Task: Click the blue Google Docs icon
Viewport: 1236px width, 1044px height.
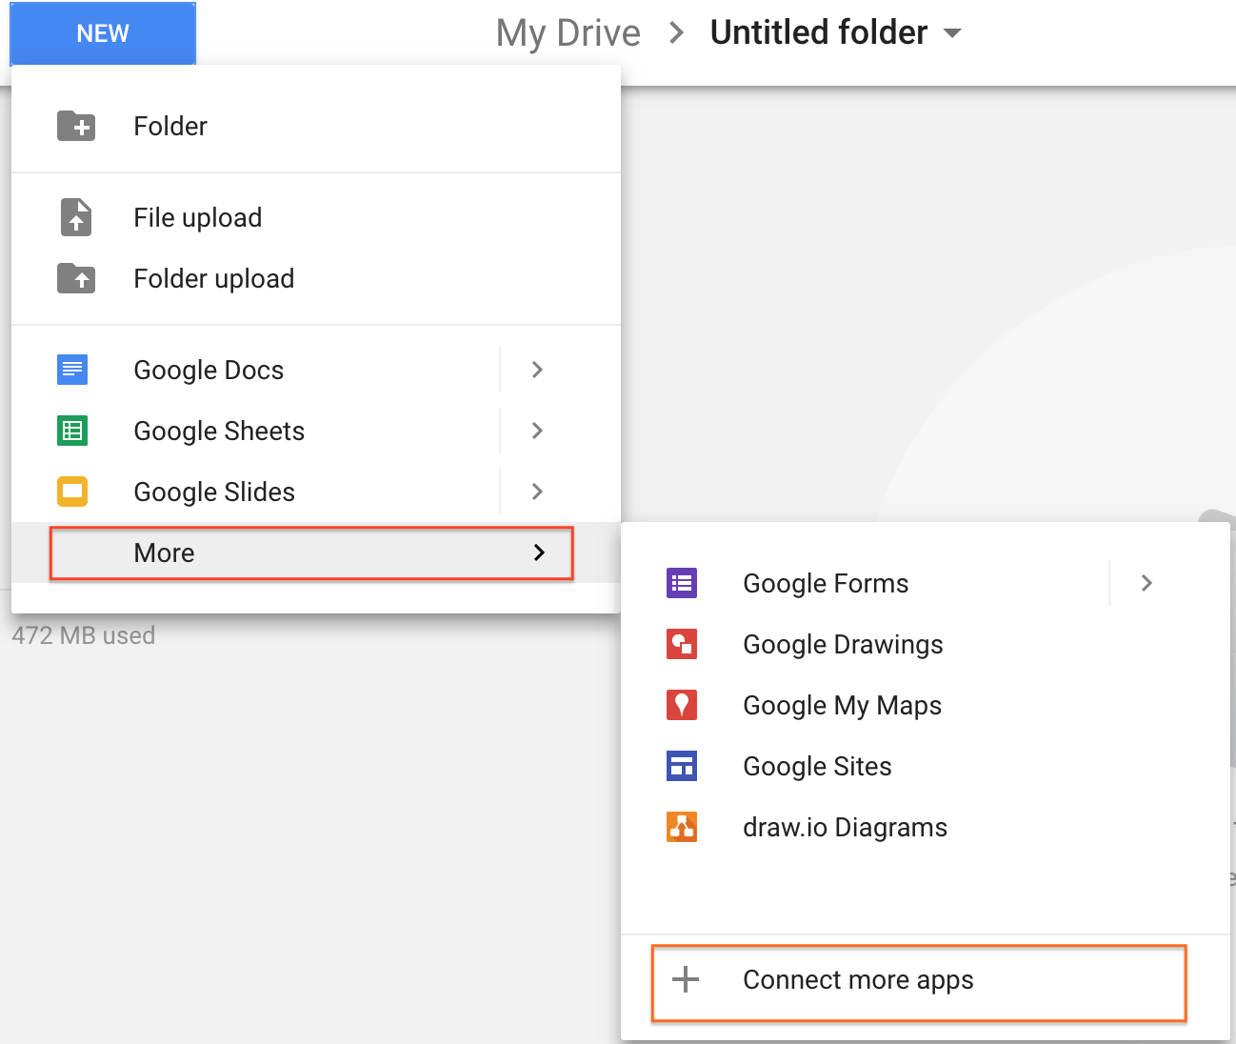Action: point(72,370)
